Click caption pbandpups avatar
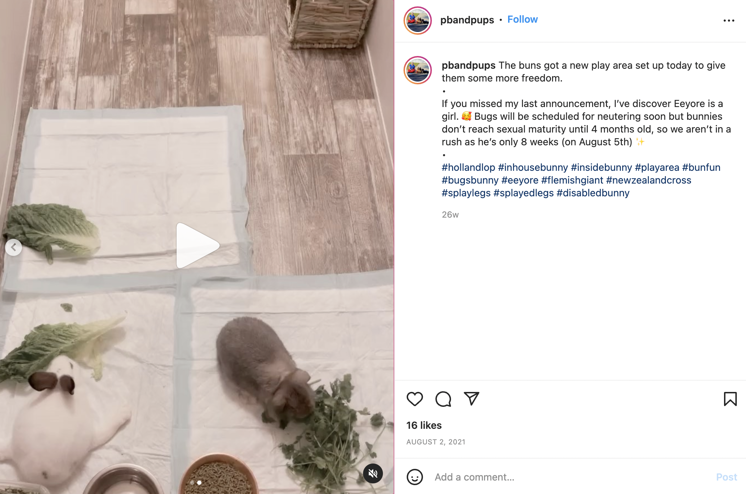Viewport: 746px width, 494px height. tap(418, 70)
